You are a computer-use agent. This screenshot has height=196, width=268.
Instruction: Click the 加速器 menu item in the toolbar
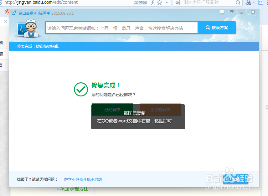click(140, 3)
